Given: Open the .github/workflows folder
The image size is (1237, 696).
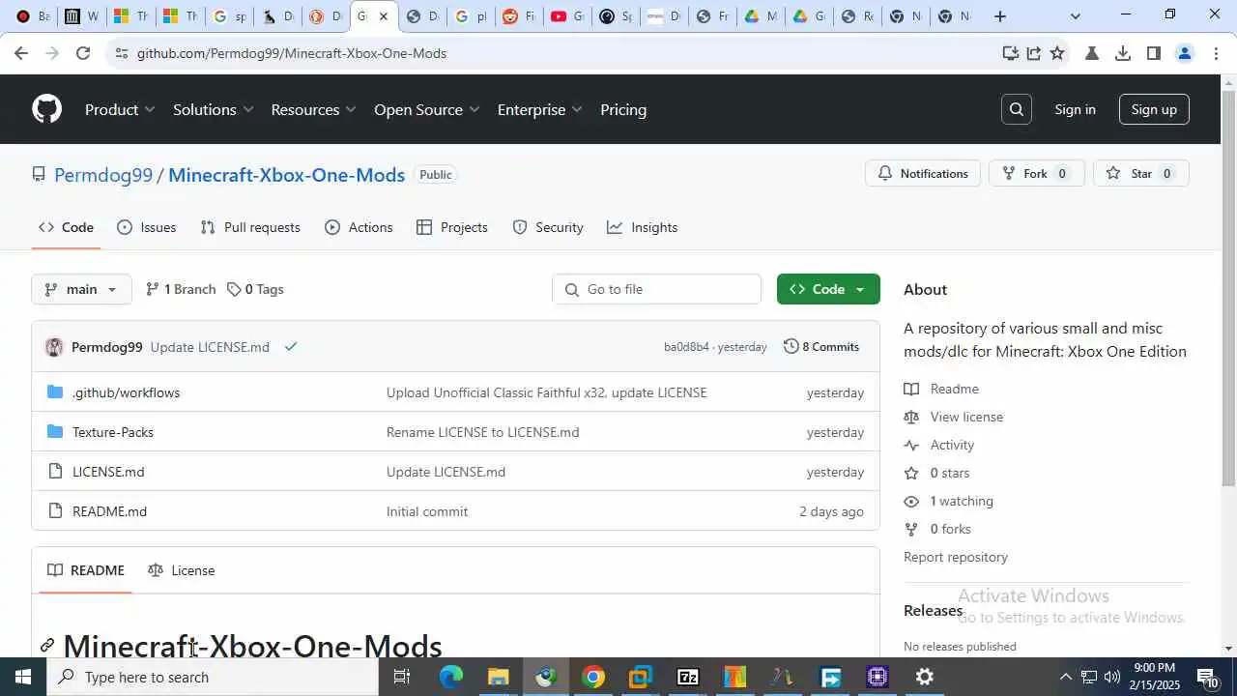Looking at the screenshot, I should click(126, 392).
